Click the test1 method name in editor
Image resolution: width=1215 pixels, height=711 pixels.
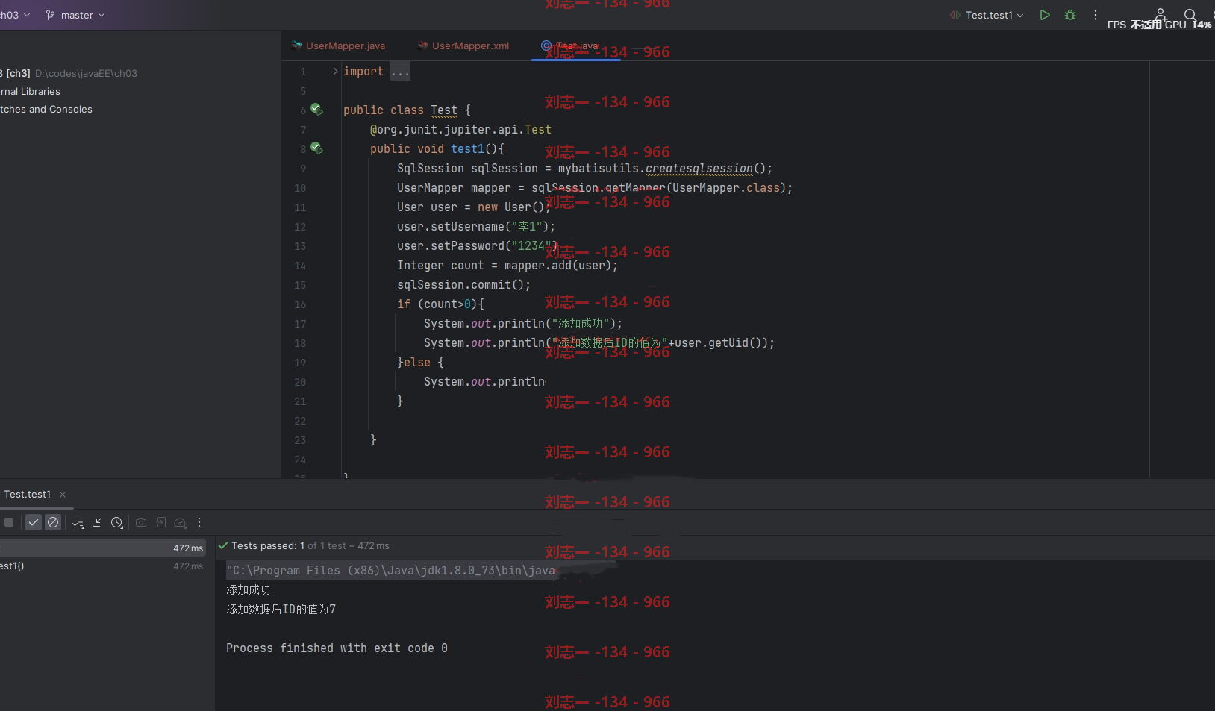pyautogui.click(x=467, y=148)
